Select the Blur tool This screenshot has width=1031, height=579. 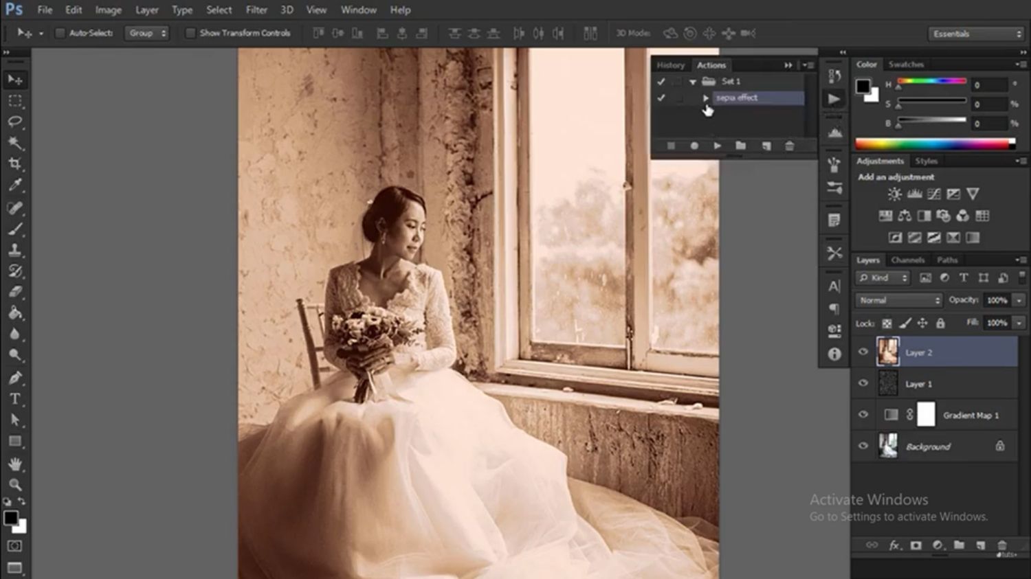tap(15, 334)
